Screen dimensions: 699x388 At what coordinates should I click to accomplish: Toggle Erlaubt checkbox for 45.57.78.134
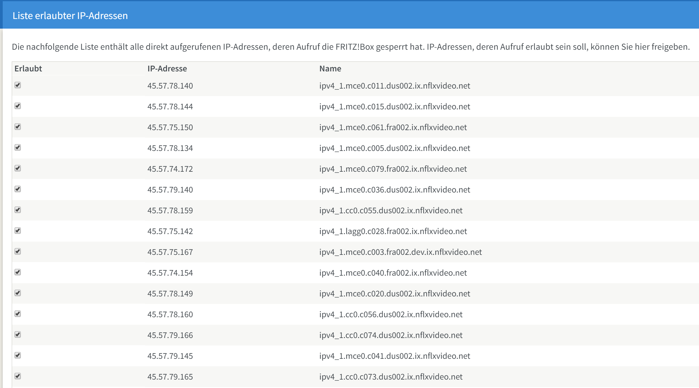(18, 148)
